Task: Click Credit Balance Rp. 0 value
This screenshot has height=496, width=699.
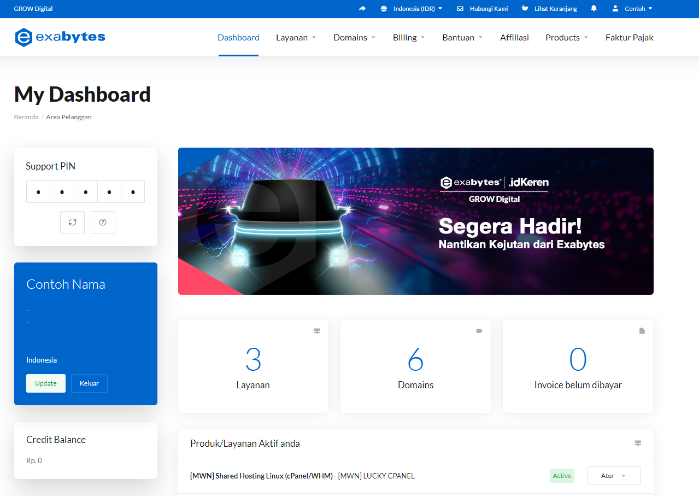Action: 34,460
